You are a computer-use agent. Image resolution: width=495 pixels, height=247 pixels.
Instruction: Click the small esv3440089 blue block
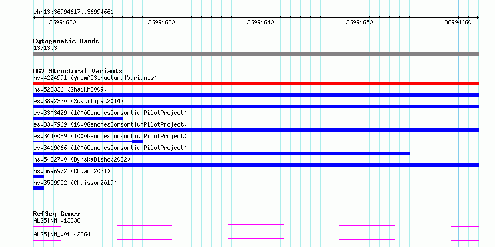[137, 142]
